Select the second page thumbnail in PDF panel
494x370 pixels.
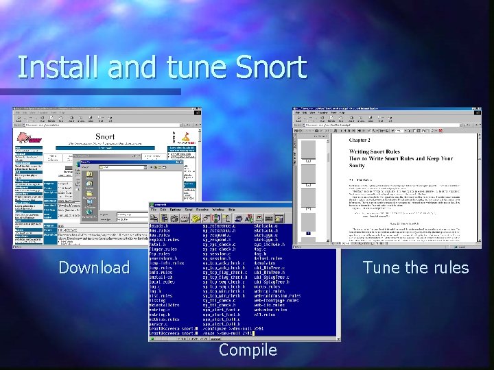pyautogui.click(x=309, y=173)
